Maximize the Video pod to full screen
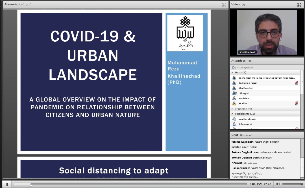 299,5
